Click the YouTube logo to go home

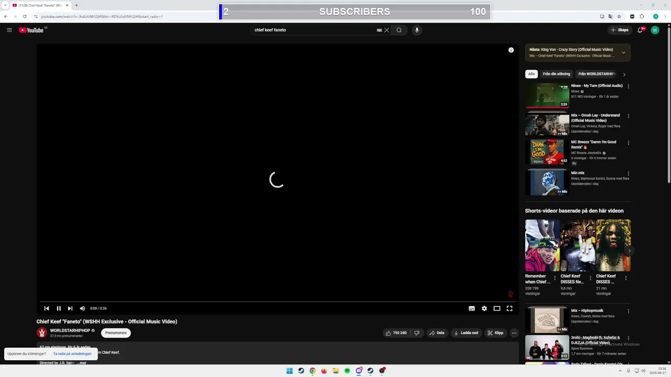(31, 30)
